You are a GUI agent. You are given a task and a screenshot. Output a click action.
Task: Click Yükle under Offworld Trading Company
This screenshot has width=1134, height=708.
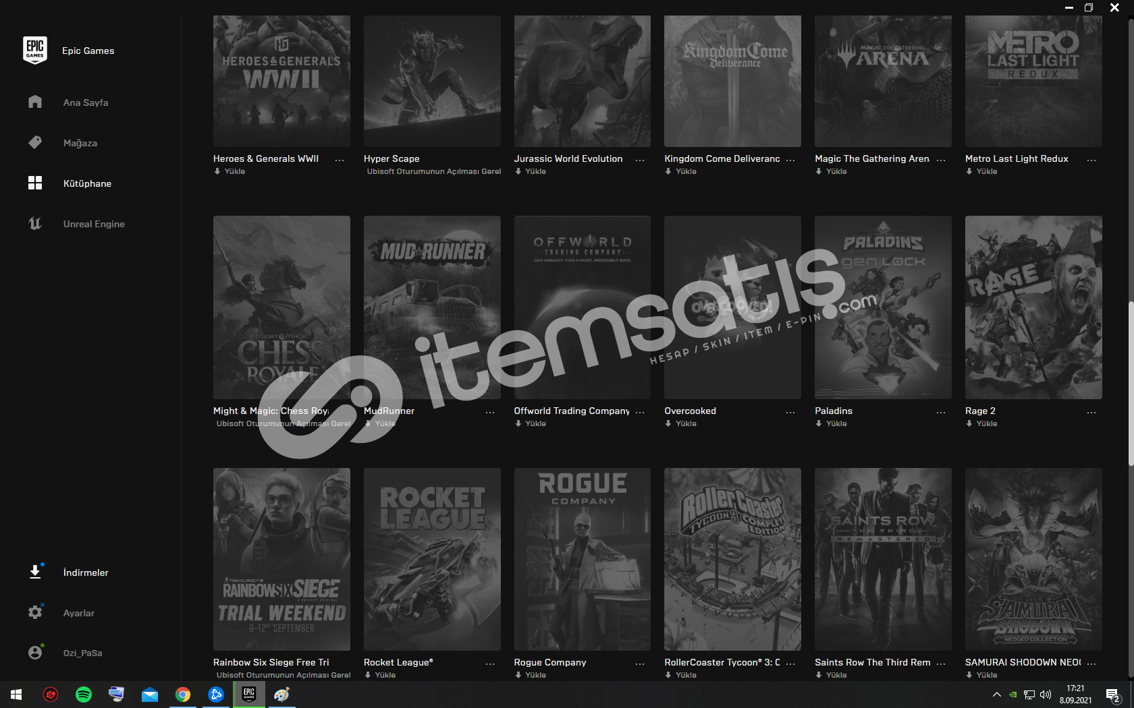(535, 423)
